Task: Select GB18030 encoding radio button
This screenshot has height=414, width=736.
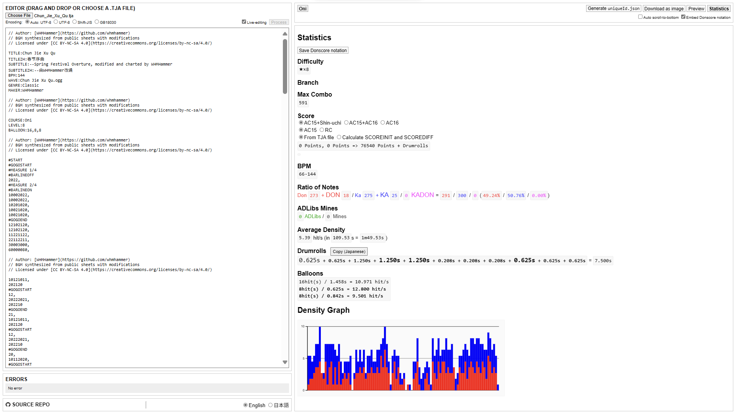Action: pyautogui.click(x=97, y=22)
